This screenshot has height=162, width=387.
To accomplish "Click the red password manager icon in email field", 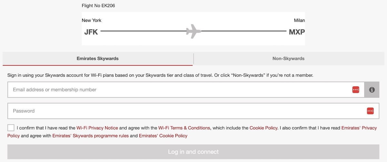I will click(356, 90).
